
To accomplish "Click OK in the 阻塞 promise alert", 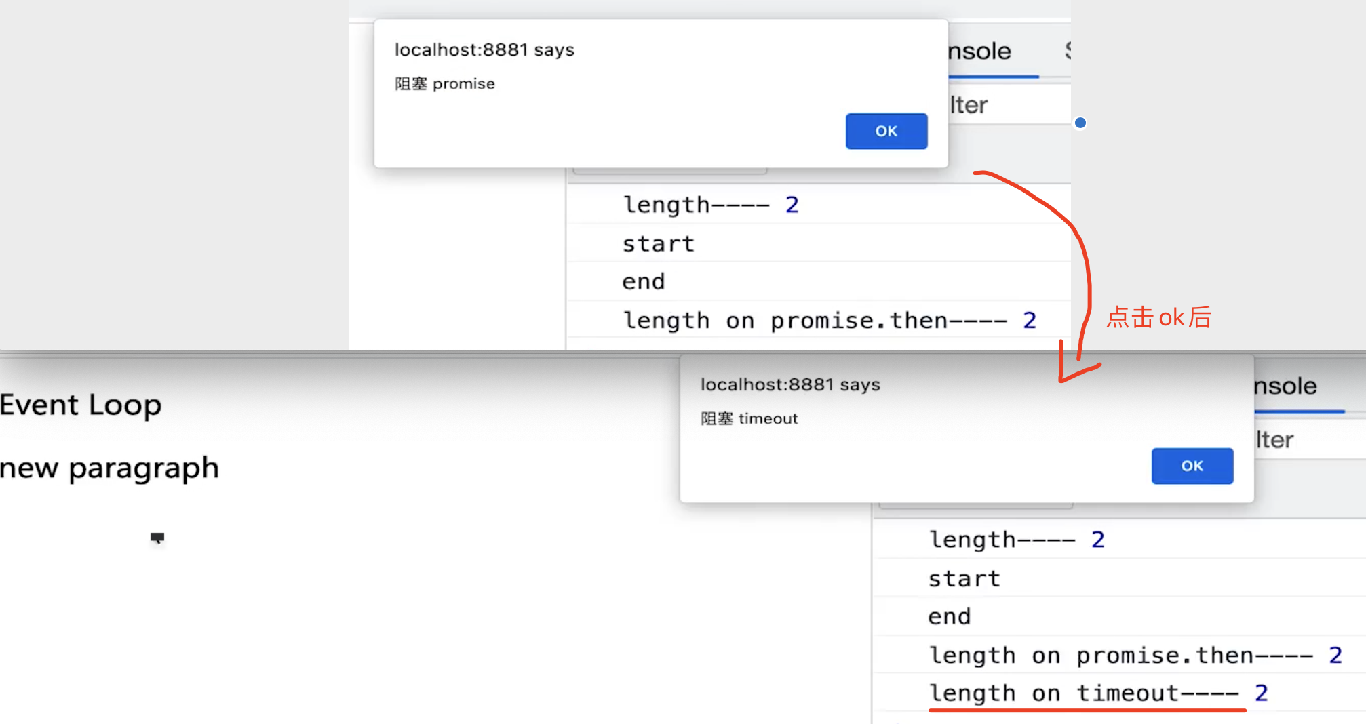I will (x=886, y=131).
